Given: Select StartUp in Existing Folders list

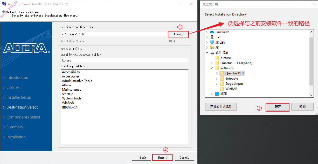Looking at the screenshot, I should (x=68, y=94).
